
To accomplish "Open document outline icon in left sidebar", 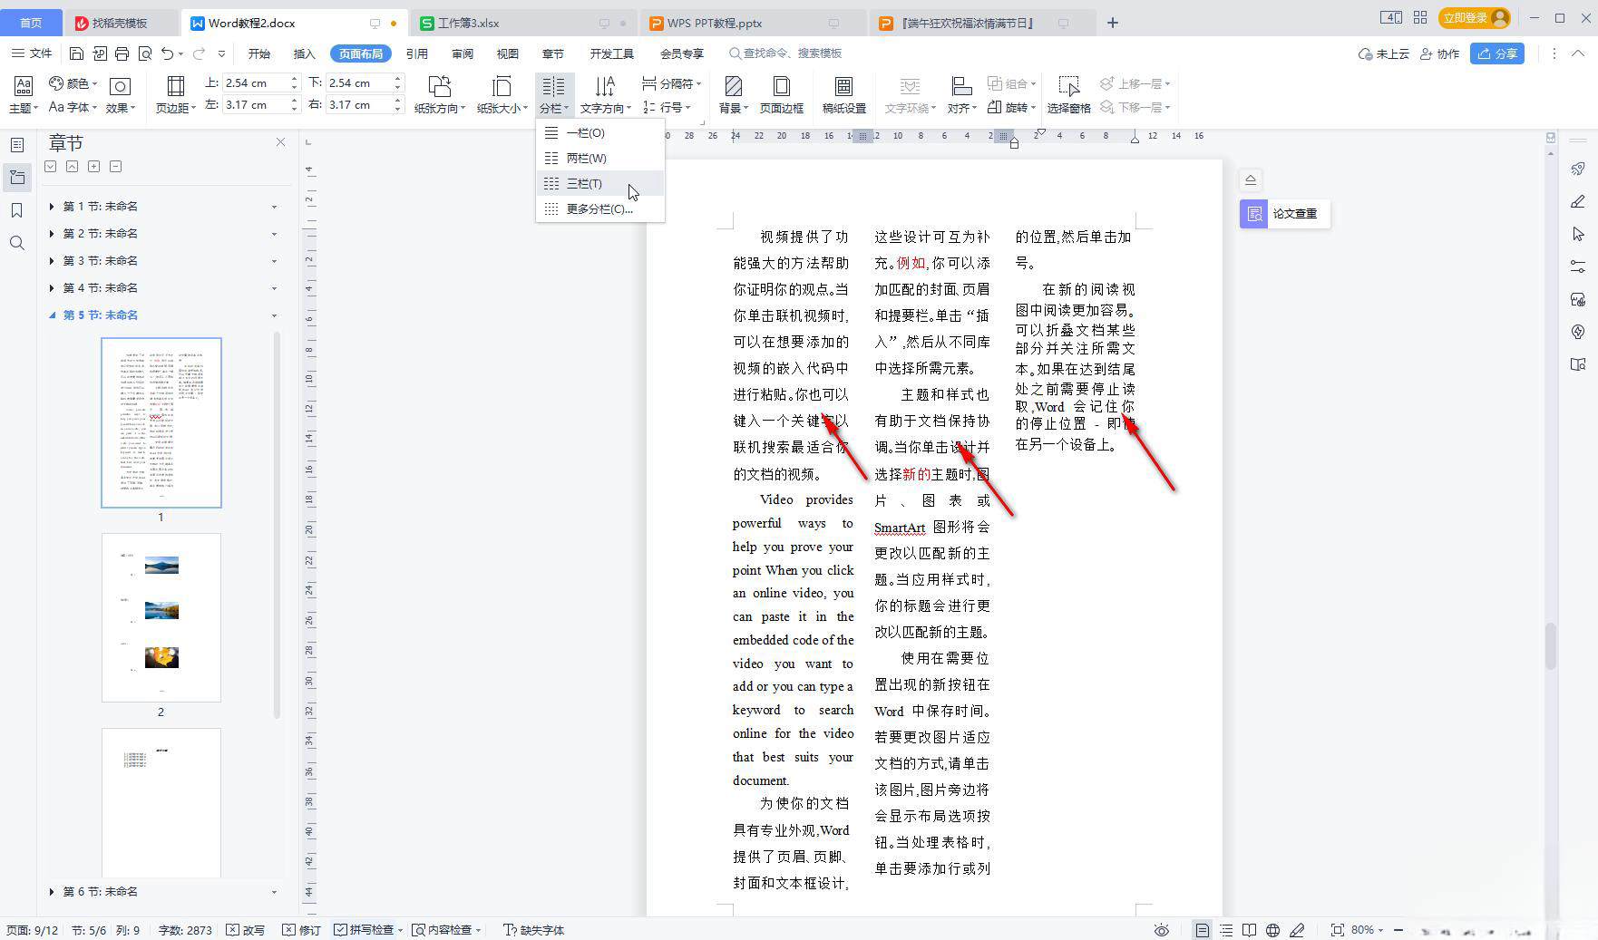I will pyautogui.click(x=16, y=145).
